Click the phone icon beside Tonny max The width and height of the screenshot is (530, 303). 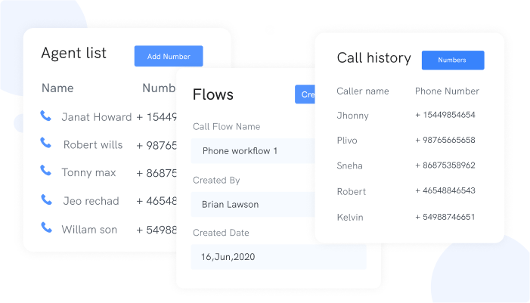point(46,172)
